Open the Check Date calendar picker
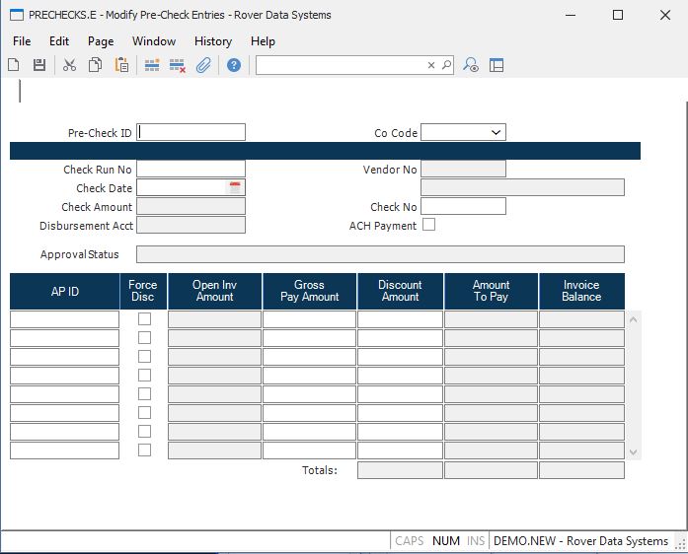Screen dimensions: 688x554 click(235, 187)
